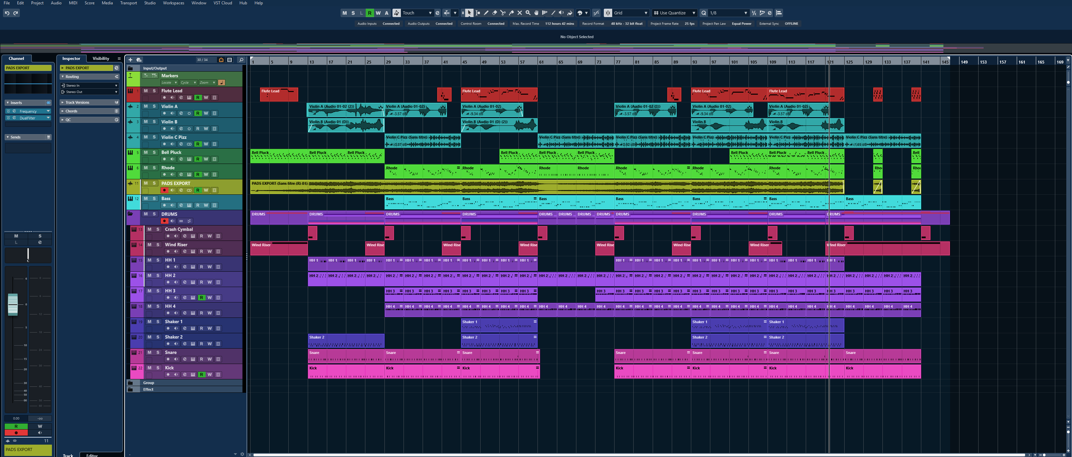
Task: Select the Line tool
Action: tap(553, 13)
